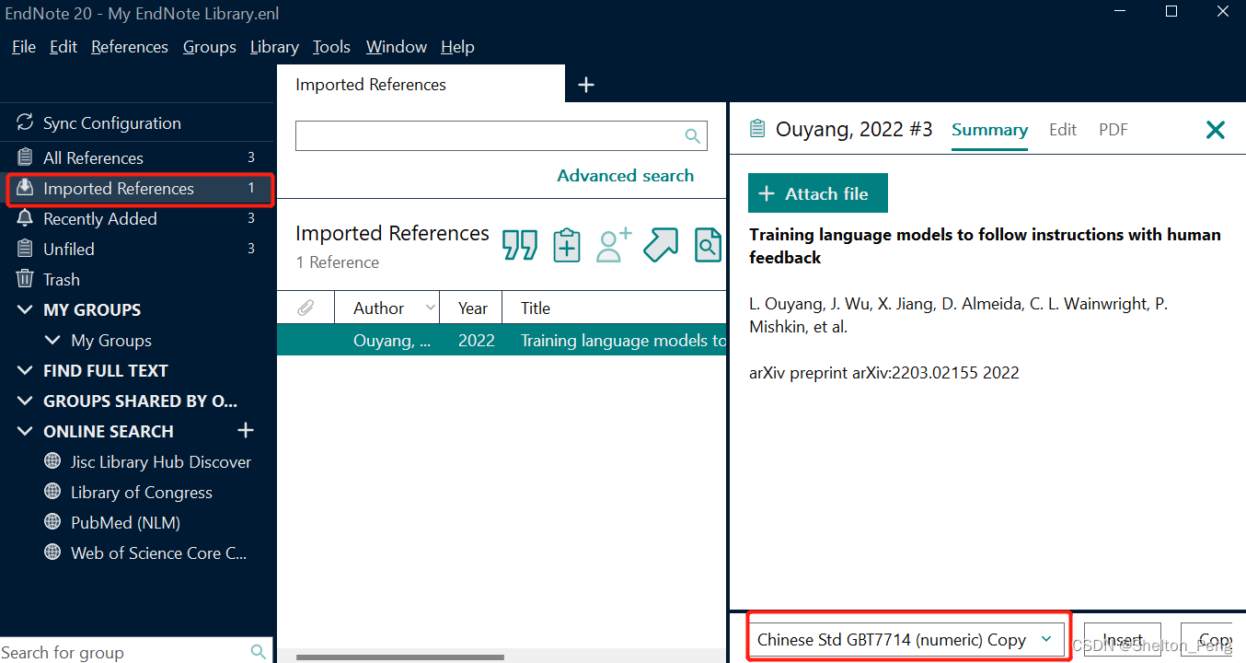Click the Web of Science globe icon
Image resolution: width=1246 pixels, height=663 pixels.
coord(53,552)
